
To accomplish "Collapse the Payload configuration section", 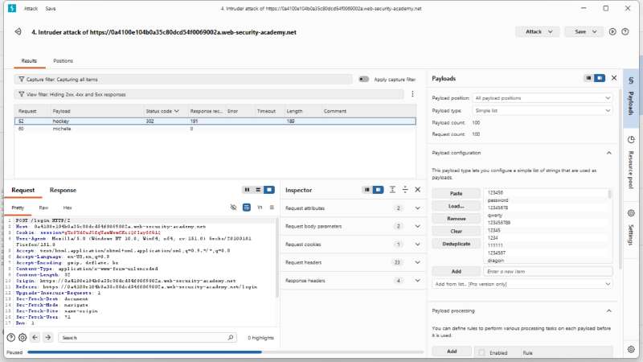I will 609,153.
